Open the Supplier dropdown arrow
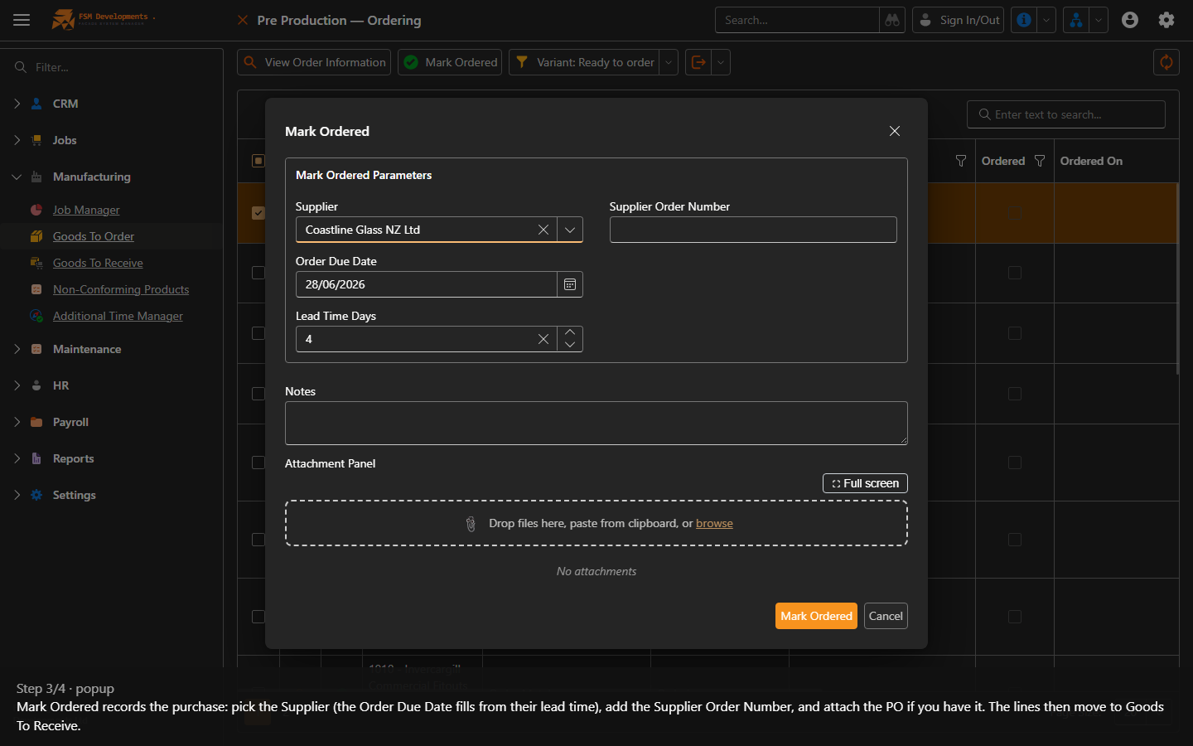This screenshot has height=746, width=1193. [x=570, y=230]
